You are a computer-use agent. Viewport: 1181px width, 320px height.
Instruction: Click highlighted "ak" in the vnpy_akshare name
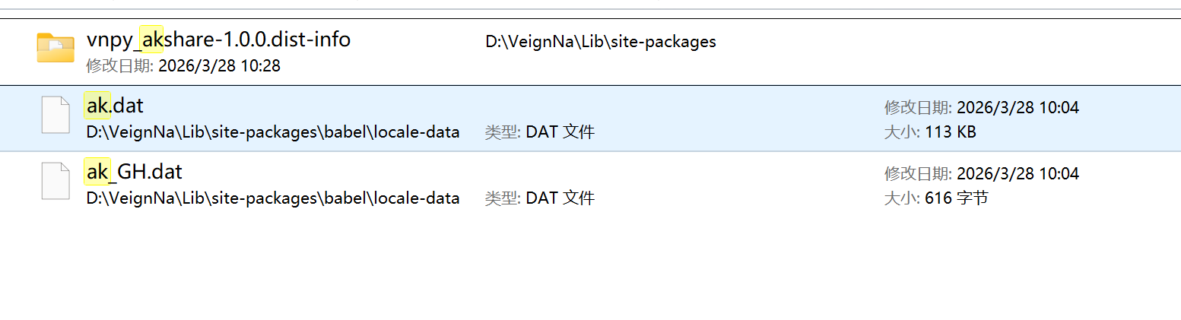pos(152,40)
